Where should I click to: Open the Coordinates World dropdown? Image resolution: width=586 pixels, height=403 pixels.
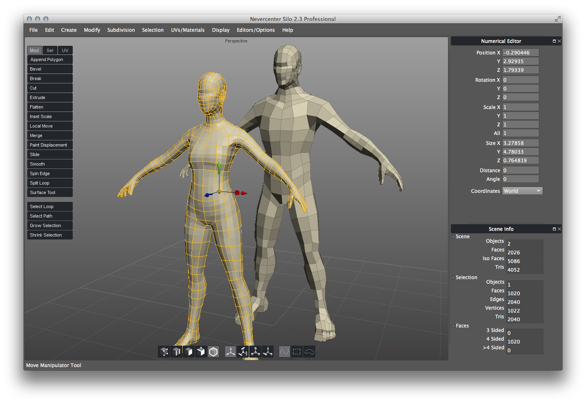point(522,191)
